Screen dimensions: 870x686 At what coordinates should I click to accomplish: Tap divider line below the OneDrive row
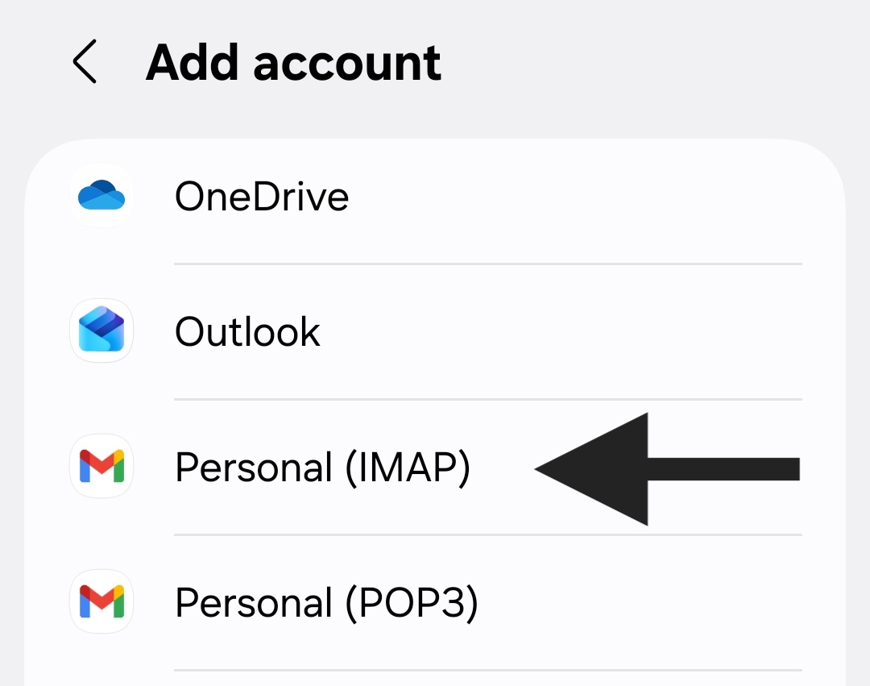(487, 264)
